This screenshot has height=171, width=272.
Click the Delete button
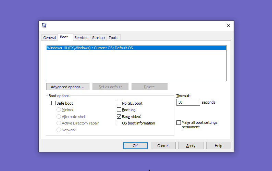tap(149, 87)
